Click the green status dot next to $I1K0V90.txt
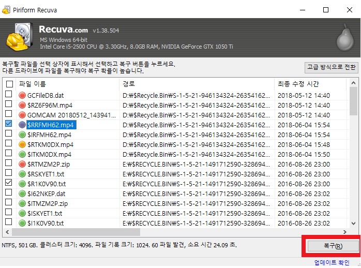361x268 pixels. [x=22, y=223]
